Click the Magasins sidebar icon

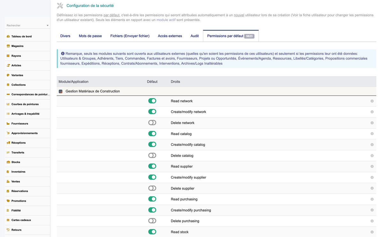(8, 46)
